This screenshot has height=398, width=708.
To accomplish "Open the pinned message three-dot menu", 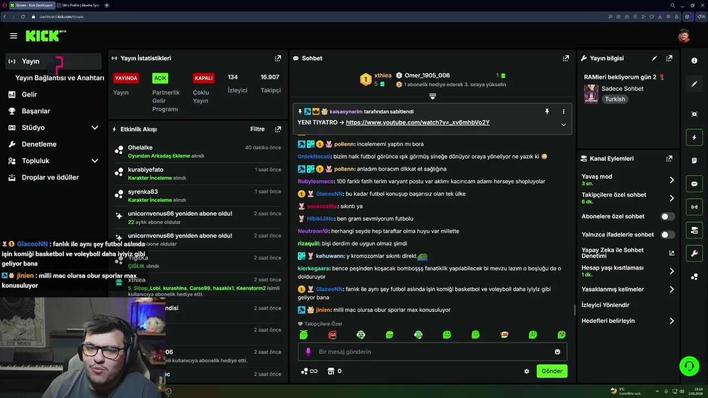I will (564, 111).
